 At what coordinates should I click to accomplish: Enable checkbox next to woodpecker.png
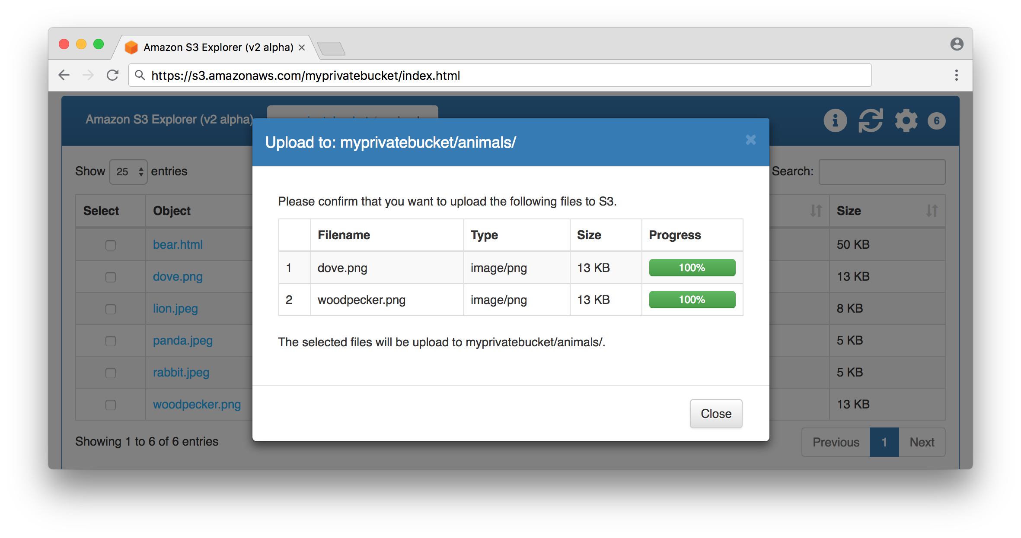[x=109, y=405]
